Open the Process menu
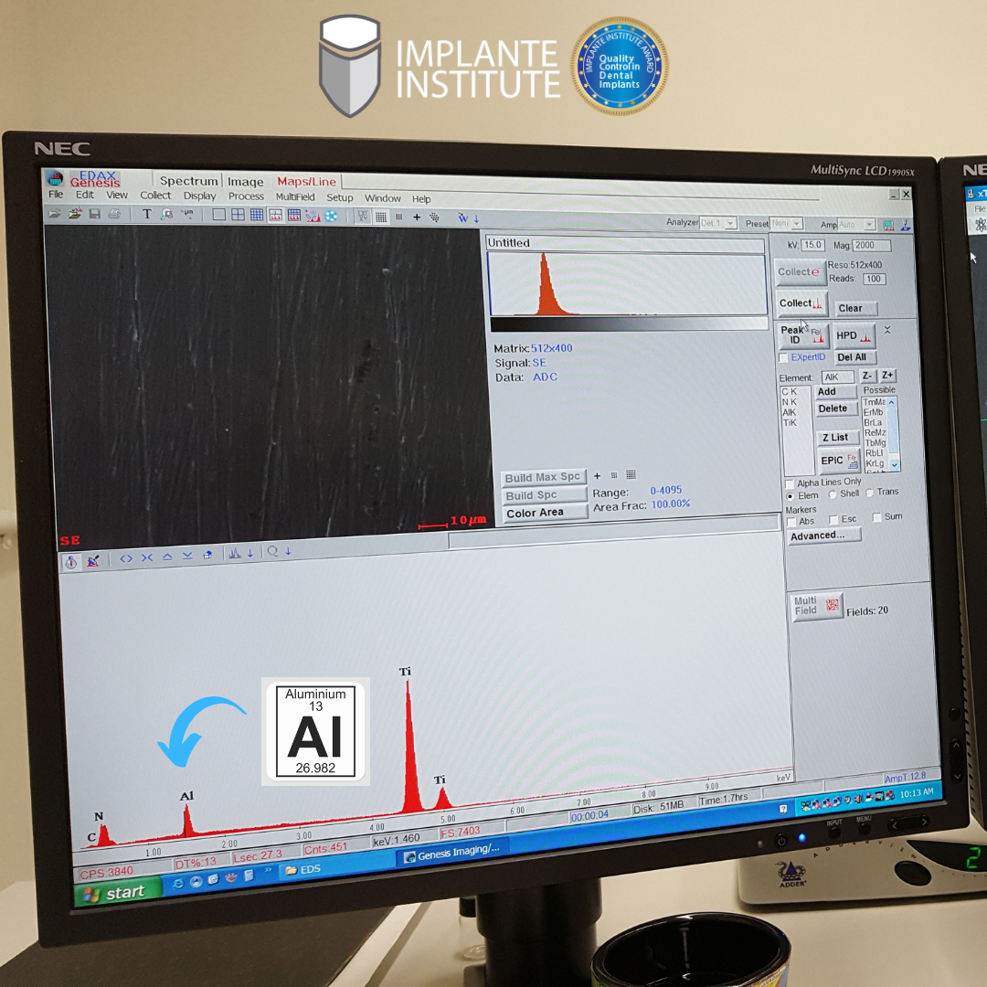The width and height of the screenshot is (987, 987). pyautogui.click(x=246, y=196)
